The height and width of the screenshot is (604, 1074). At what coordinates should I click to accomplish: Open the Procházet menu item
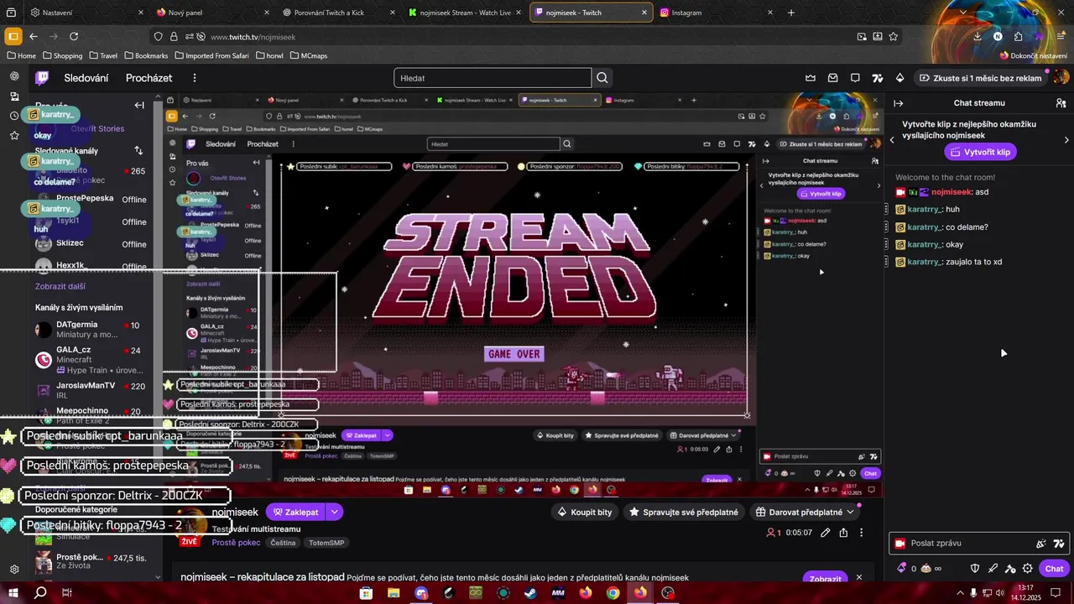(x=149, y=78)
